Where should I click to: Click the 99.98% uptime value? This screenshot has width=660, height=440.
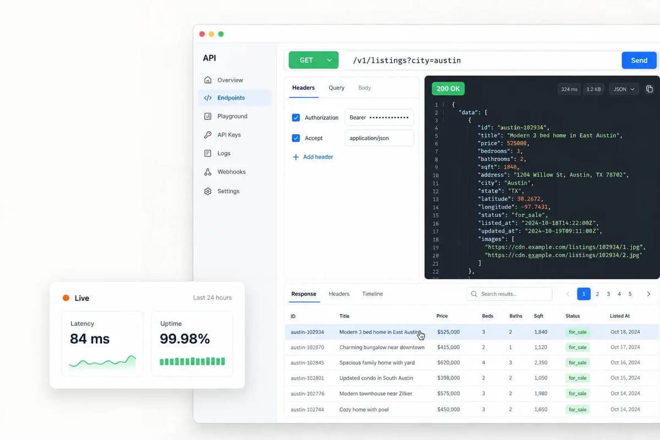[185, 339]
